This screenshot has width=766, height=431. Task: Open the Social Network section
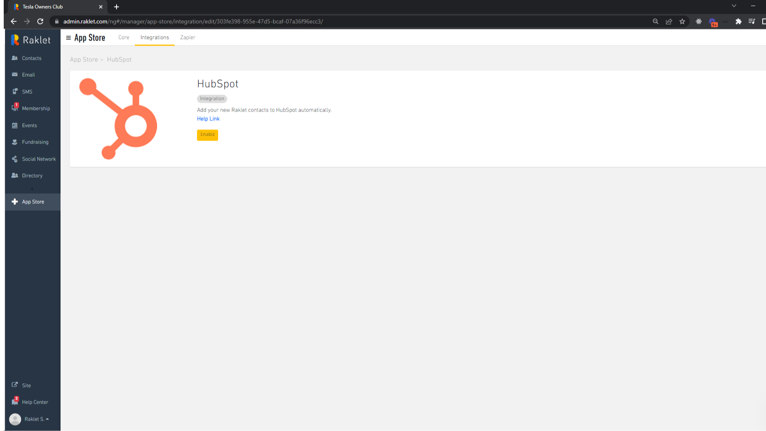point(39,159)
